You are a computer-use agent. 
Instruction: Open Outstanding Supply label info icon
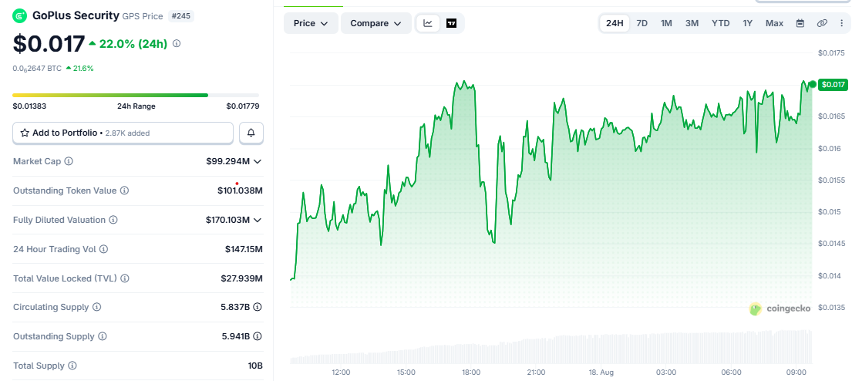(x=102, y=336)
